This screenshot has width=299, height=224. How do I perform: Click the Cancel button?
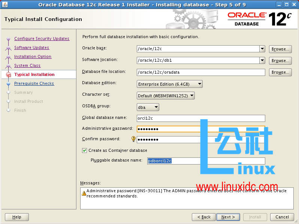[282, 217]
